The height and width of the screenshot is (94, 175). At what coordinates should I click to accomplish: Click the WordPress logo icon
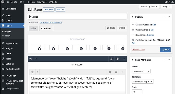tap(3, 2)
